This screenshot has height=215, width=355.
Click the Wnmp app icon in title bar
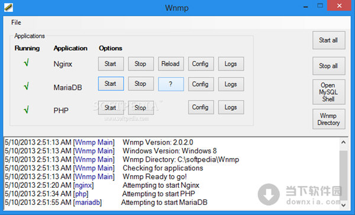[8, 7]
